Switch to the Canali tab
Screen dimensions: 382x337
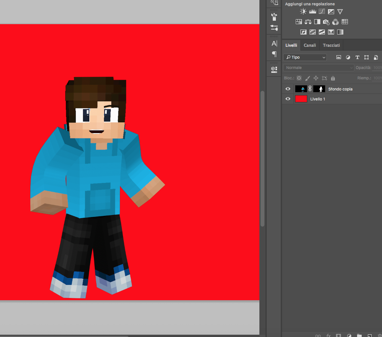coord(310,45)
